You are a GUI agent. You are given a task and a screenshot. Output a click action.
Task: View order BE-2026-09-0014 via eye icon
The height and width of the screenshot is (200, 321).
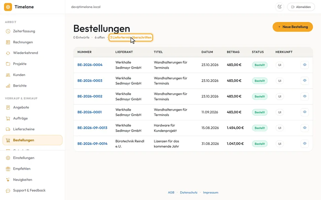pyautogui.click(x=305, y=143)
